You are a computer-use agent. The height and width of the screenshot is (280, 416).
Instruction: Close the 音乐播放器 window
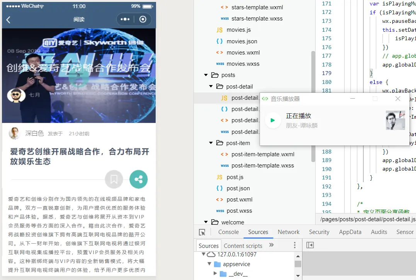[x=398, y=99]
